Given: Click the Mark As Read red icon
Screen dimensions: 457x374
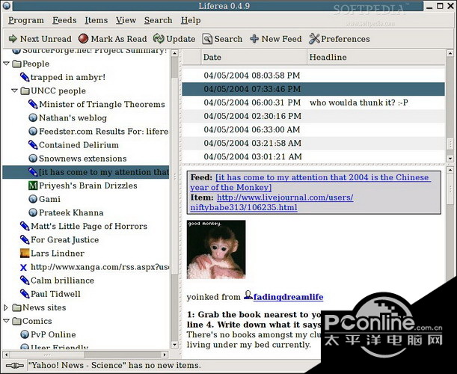Looking at the screenshot, I should [83, 38].
